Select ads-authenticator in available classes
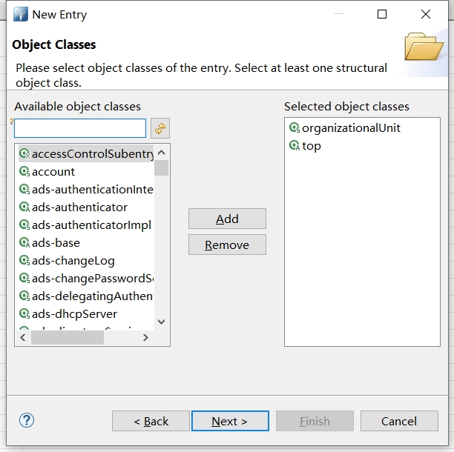 [79, 207]
